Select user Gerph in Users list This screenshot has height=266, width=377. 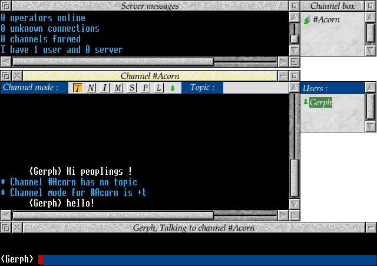(x=320, y=102)
